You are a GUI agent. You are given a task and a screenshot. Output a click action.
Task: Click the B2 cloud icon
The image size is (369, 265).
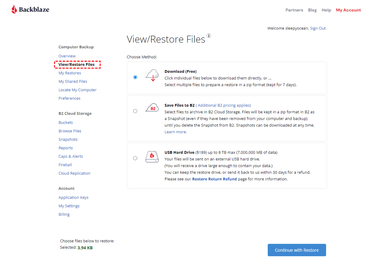coord(152,108)
